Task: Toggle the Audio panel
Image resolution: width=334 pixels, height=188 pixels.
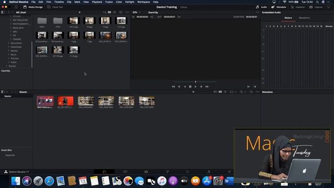Action: pos(261,7)
